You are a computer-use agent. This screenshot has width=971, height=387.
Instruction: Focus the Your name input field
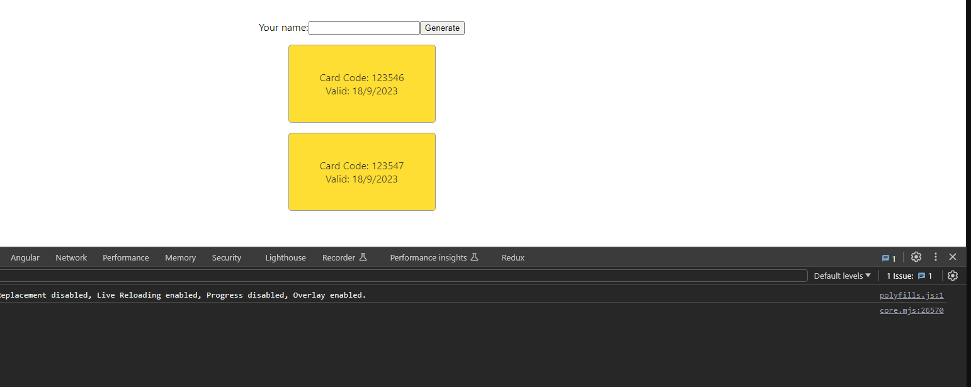[x=364, y=28]
